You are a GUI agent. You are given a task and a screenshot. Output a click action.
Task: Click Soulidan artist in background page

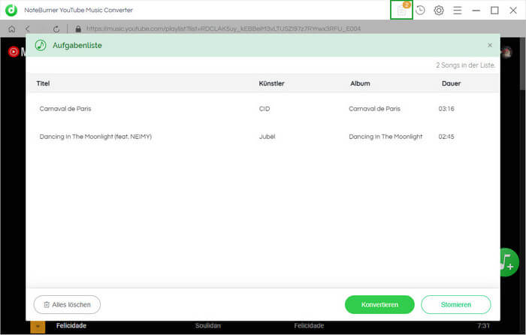(208, 325)
